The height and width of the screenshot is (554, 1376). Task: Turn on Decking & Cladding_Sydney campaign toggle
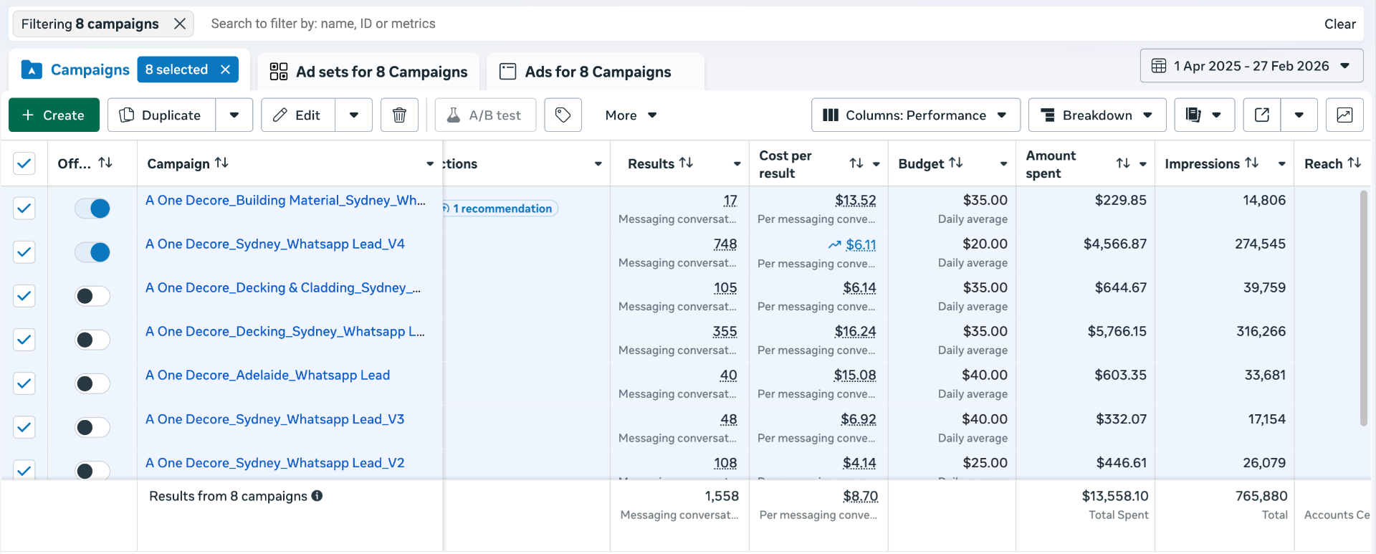pos(92,296)
